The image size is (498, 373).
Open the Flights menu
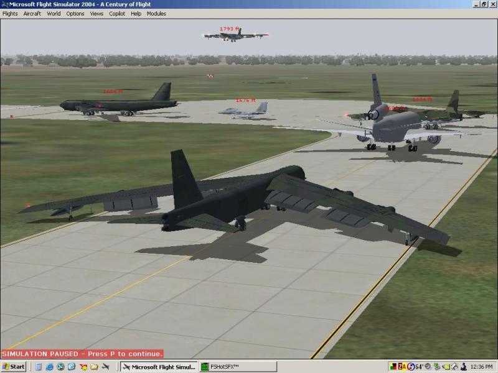click(x=10, y=14)
